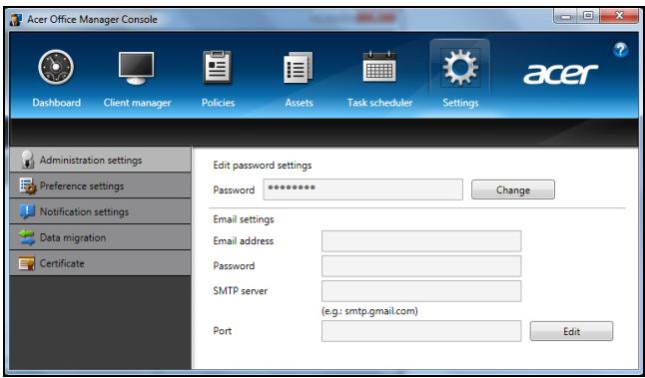The width and height of the screenshot is (645, 378).
Task: Focus the Port field
Action: [x=421, y=331]
